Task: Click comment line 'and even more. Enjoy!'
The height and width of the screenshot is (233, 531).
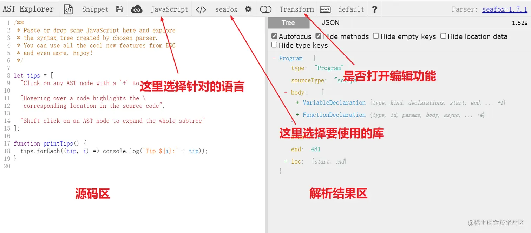Action: click(x=55, y=53)
